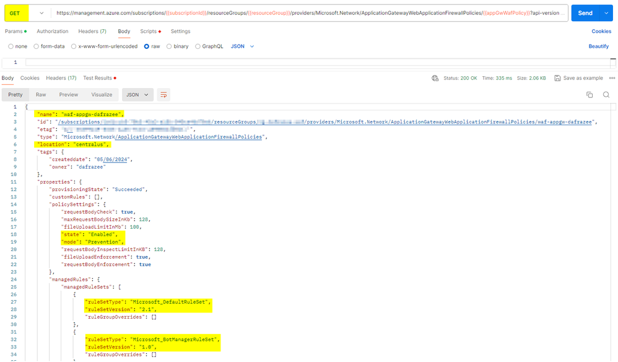Click the Cookies link
The width and height of the screenshot is (618, 362).
601,31
